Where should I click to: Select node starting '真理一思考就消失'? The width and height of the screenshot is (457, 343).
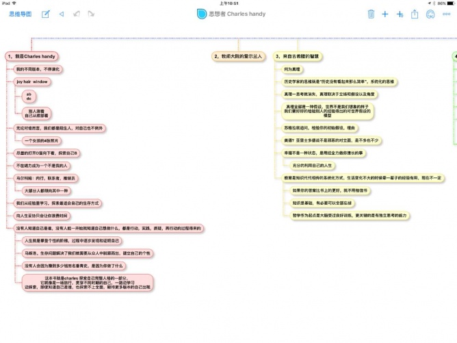coord(329,94)
